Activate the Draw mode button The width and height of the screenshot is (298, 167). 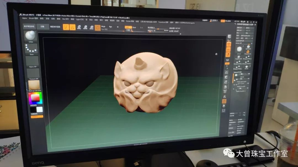click(72, 27)
